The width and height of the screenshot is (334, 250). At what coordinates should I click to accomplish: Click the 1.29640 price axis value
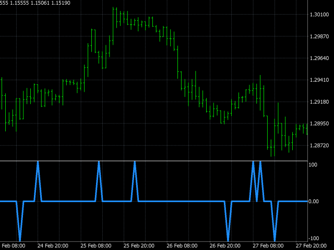point(319,58)
